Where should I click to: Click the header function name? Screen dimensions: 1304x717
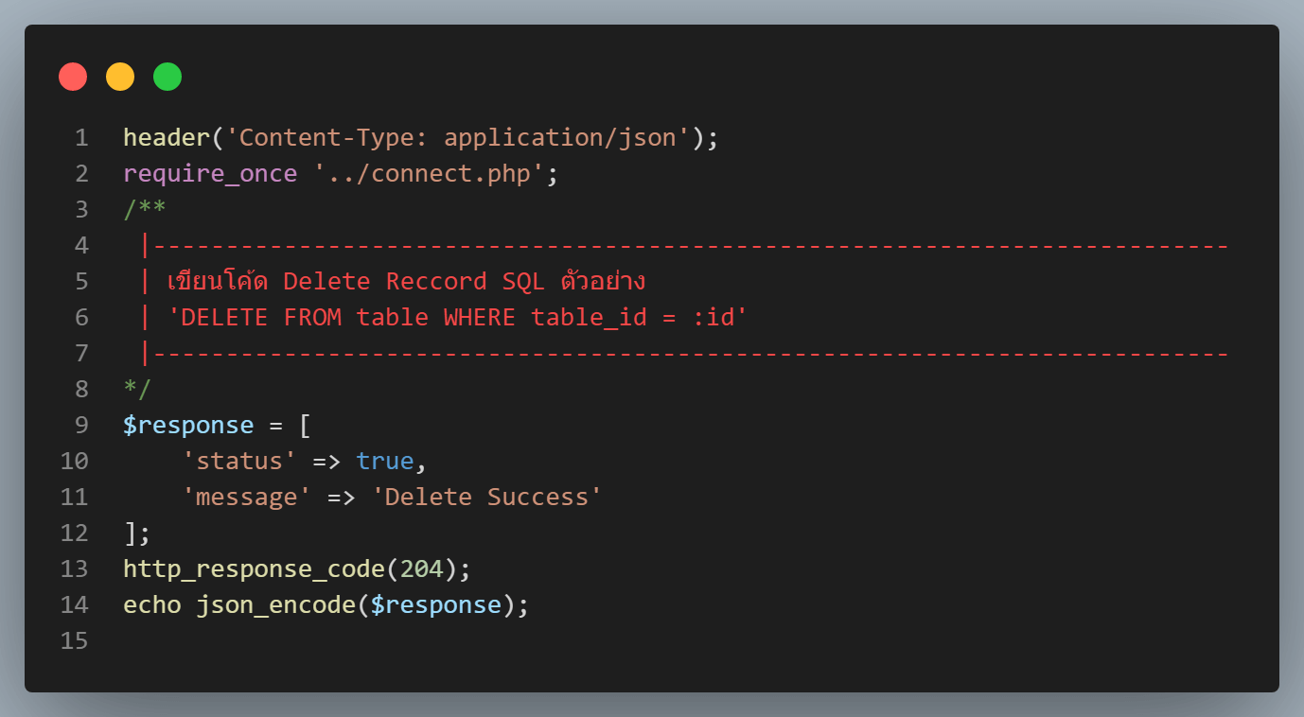tap(167, 138)
